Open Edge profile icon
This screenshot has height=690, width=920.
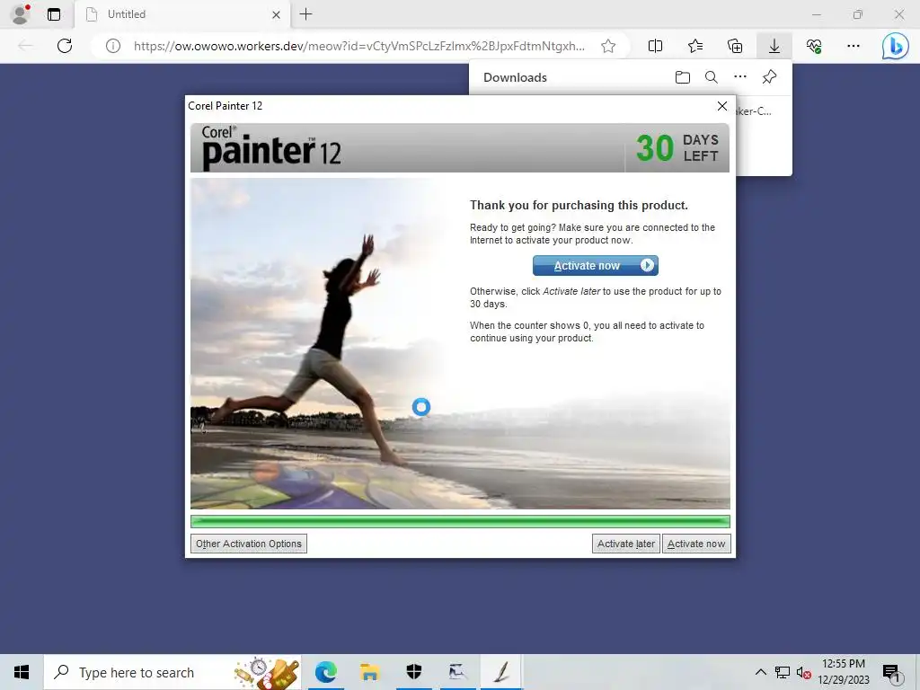pos(21,14)
